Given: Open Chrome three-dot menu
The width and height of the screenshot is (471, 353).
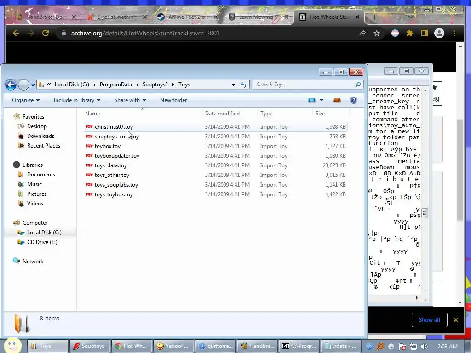Looking at the screenshot, I should pos(454,33).
